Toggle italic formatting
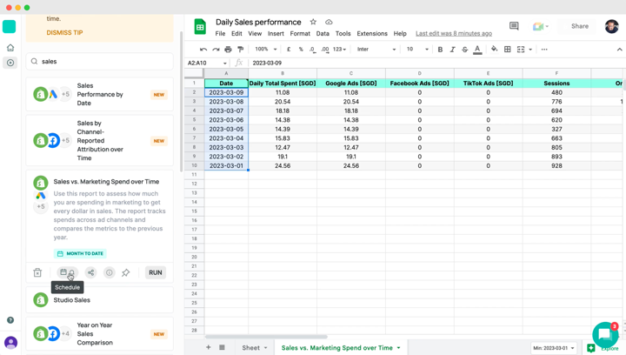The height and width of the screenshot is (355, 626). [x=452, y=49]
